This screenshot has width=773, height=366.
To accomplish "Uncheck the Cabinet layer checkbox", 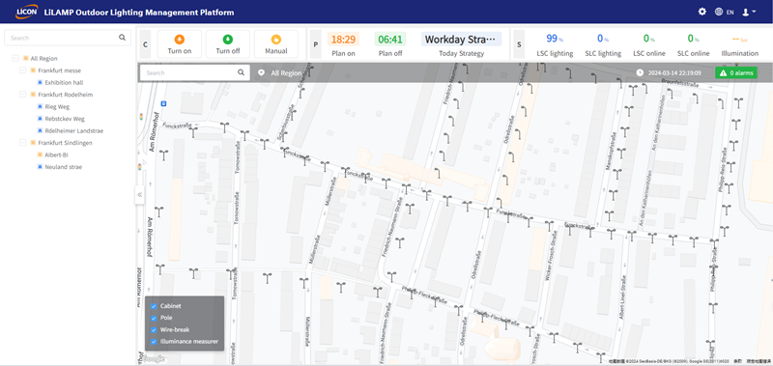I will coord(154,306).
